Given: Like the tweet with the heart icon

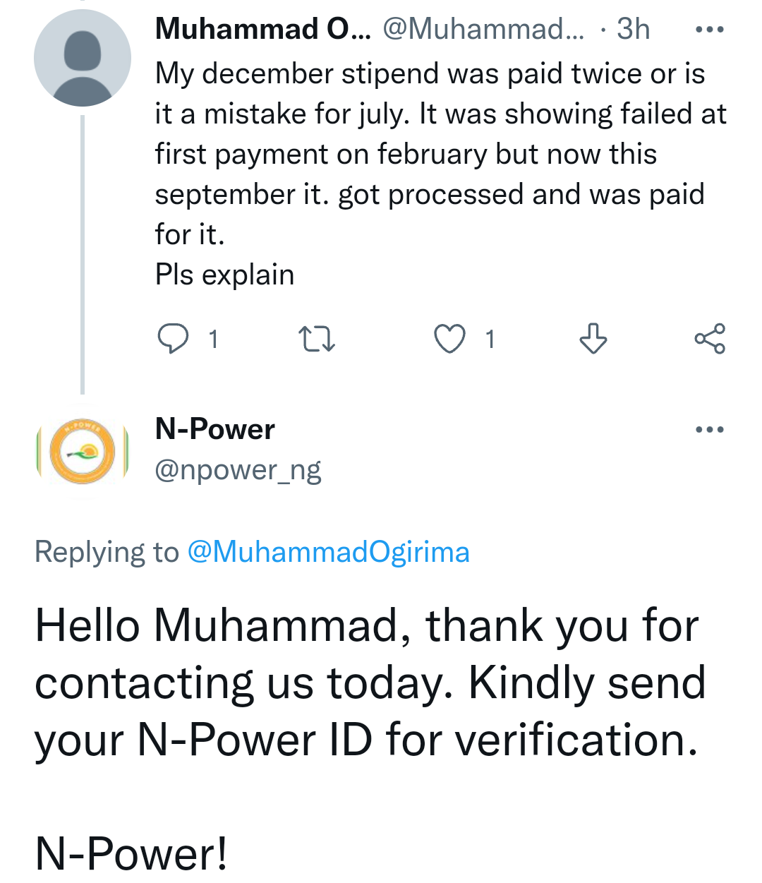Looking at the screenshot, I should coord(449,339).
